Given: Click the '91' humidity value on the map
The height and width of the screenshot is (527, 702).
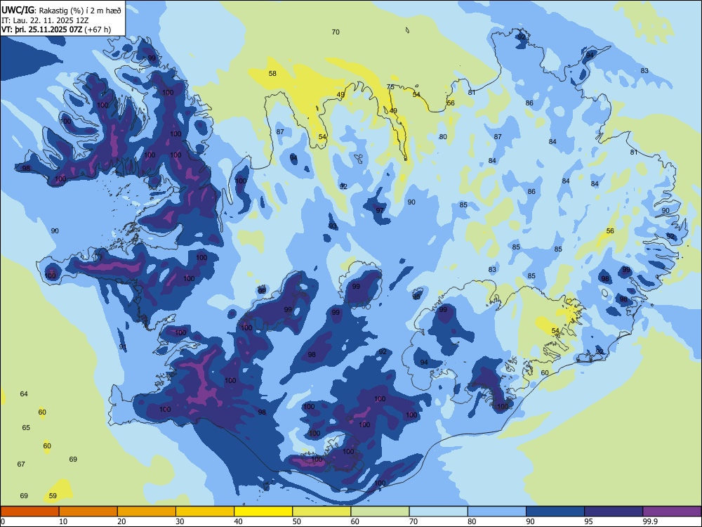Looking at the screenshot, I should point(123,347).
